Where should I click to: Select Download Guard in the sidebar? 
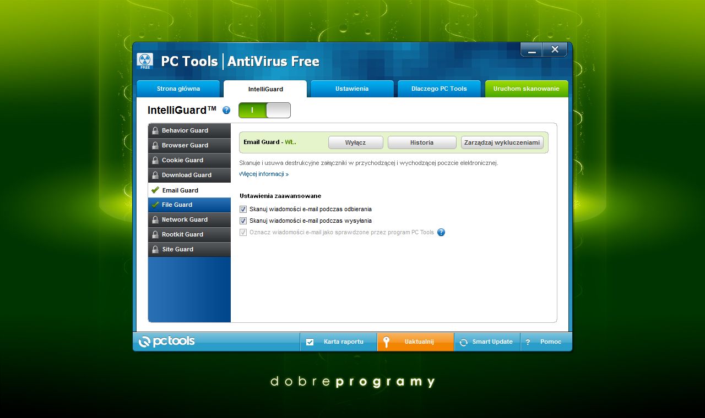[189, 175]
